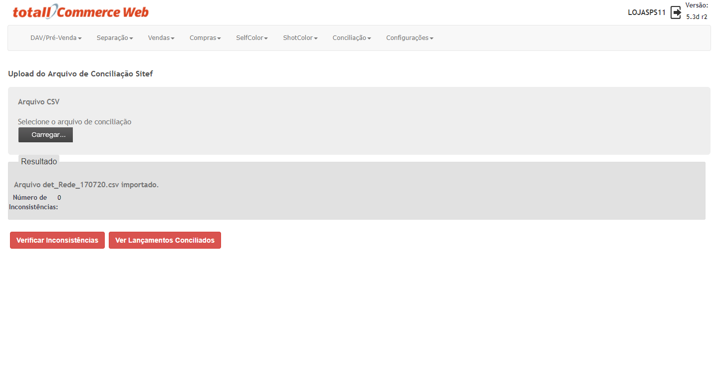
Task: Select the SelfColor menu item
Action: click(252, 38)
